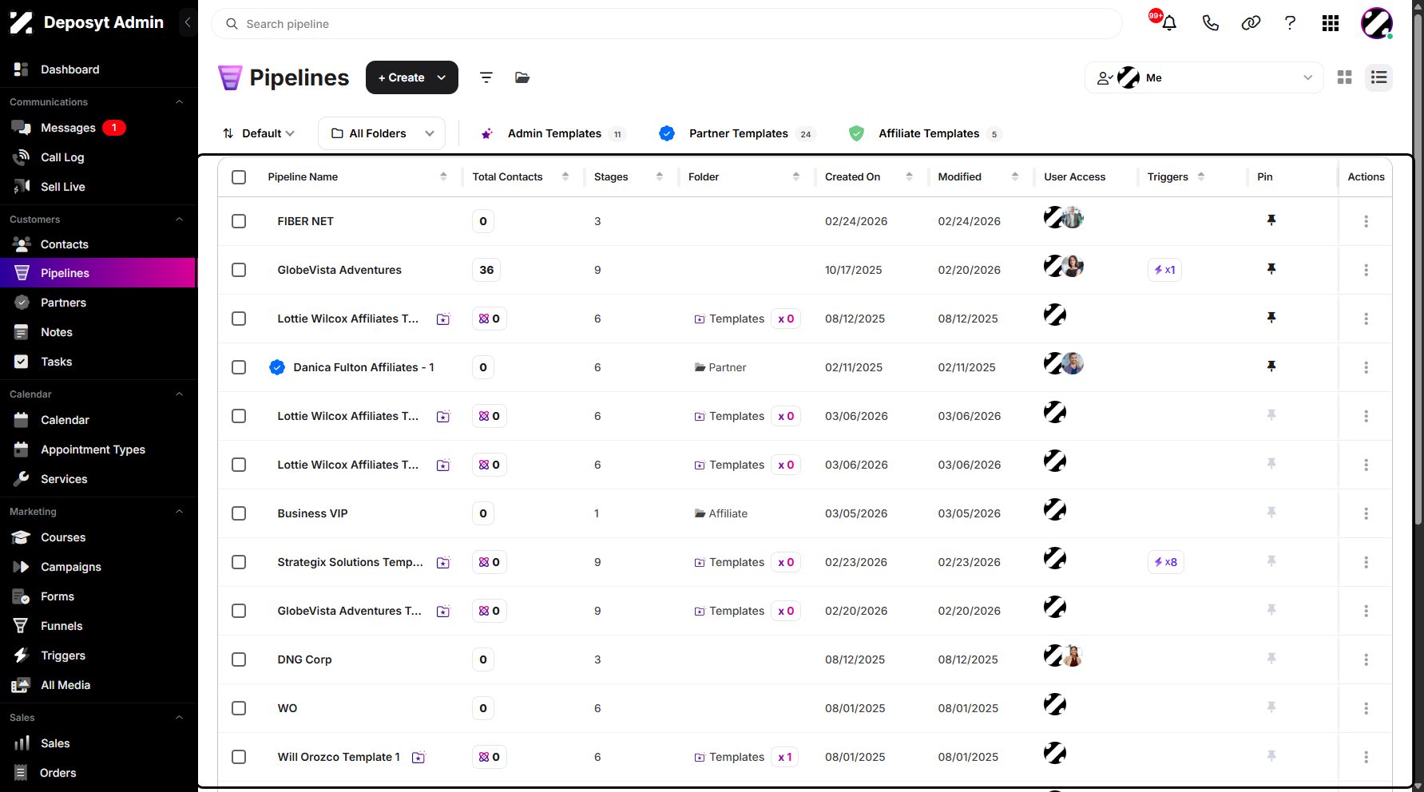
Task: Select all pipelines with the header checkbox
Action: [x=239, y=177]
